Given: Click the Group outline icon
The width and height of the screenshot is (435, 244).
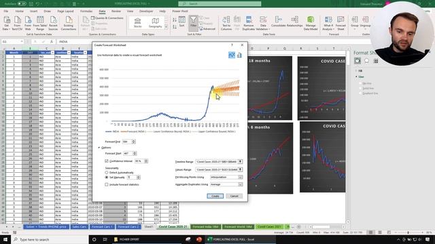Looking at the screenshot, I should [x=355, y=22].
